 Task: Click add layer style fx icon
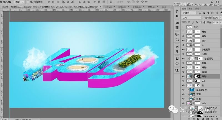tap(193, 119)
